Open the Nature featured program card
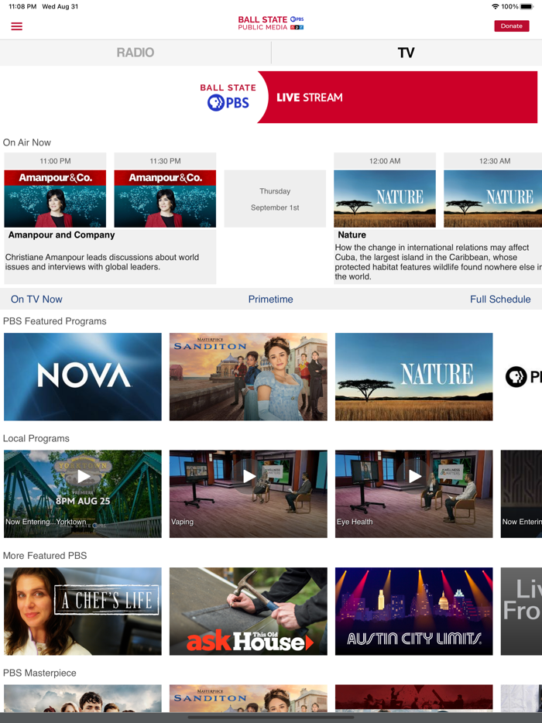 [x=413, y=377]
